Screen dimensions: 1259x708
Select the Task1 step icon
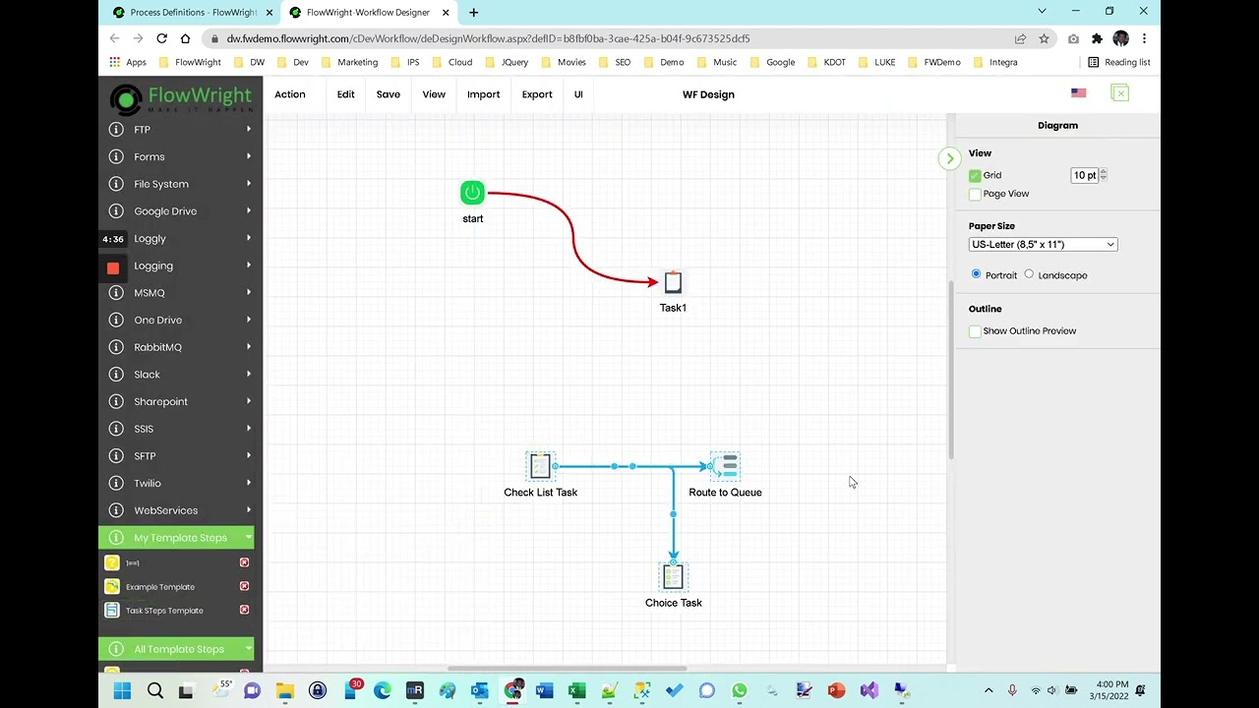coord(673,283)
